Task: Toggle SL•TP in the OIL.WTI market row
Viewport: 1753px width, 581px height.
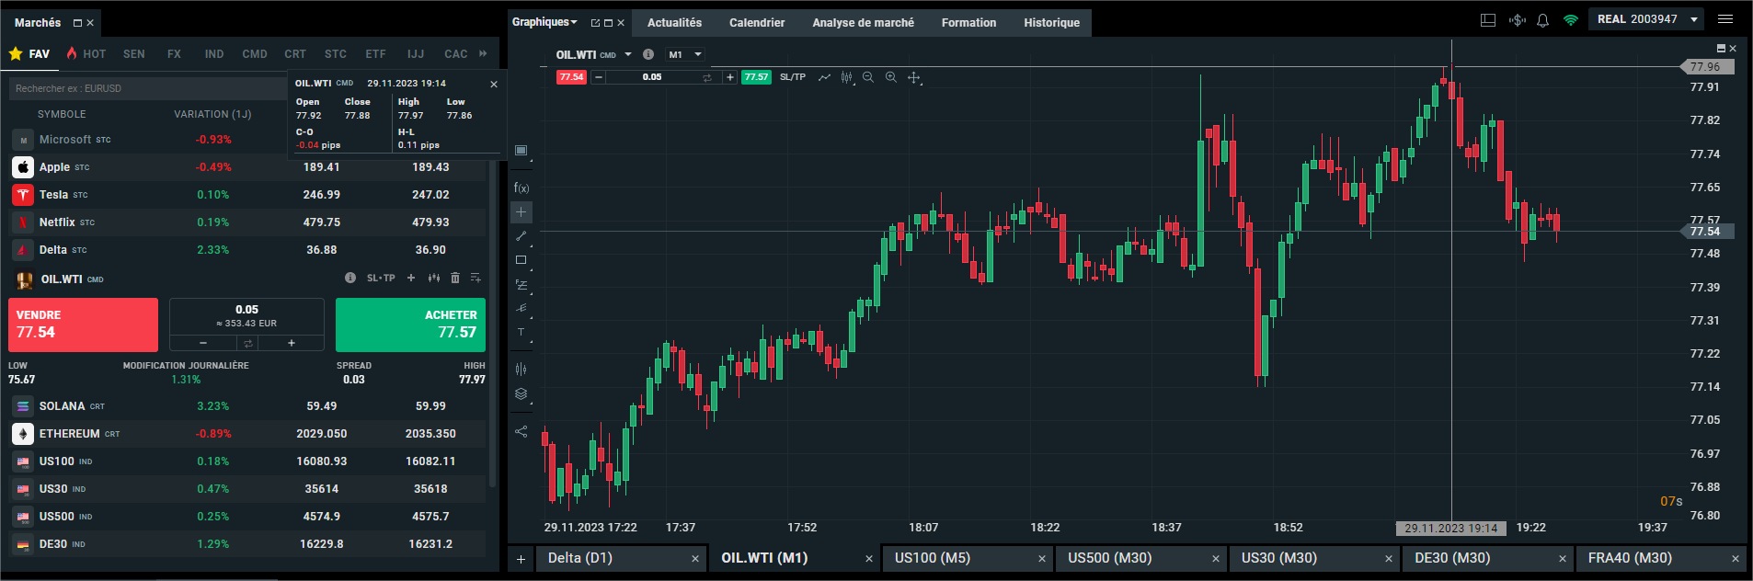Action: (x=381, y=278)
